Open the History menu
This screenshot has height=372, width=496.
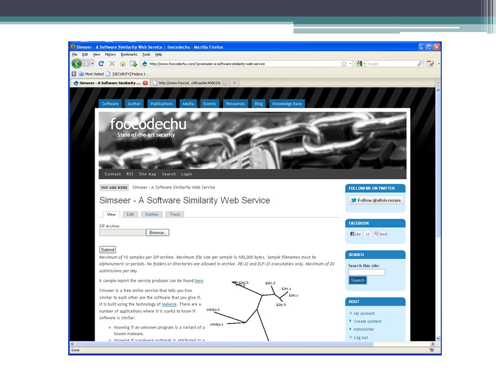pos(111,54)
